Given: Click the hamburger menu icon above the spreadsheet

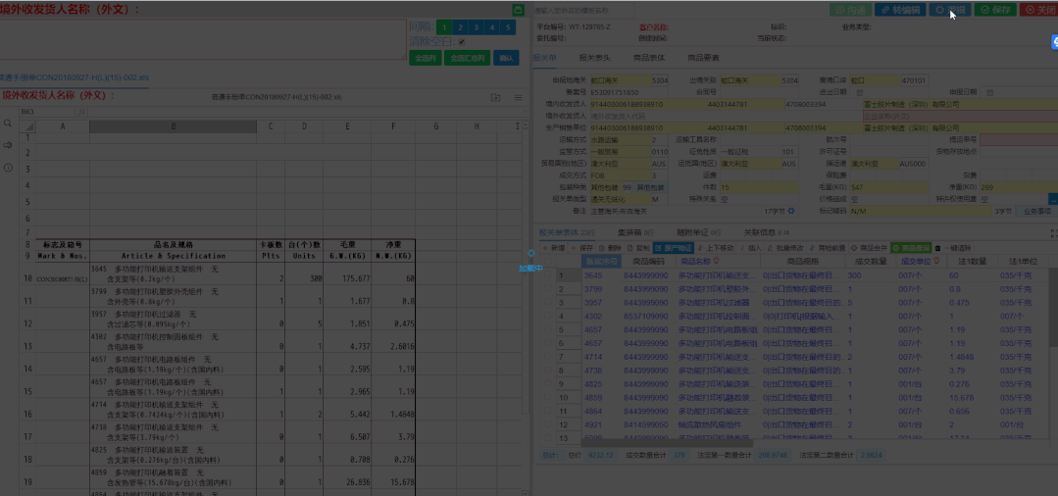Looking at the screenshot, I should (518, 98).
